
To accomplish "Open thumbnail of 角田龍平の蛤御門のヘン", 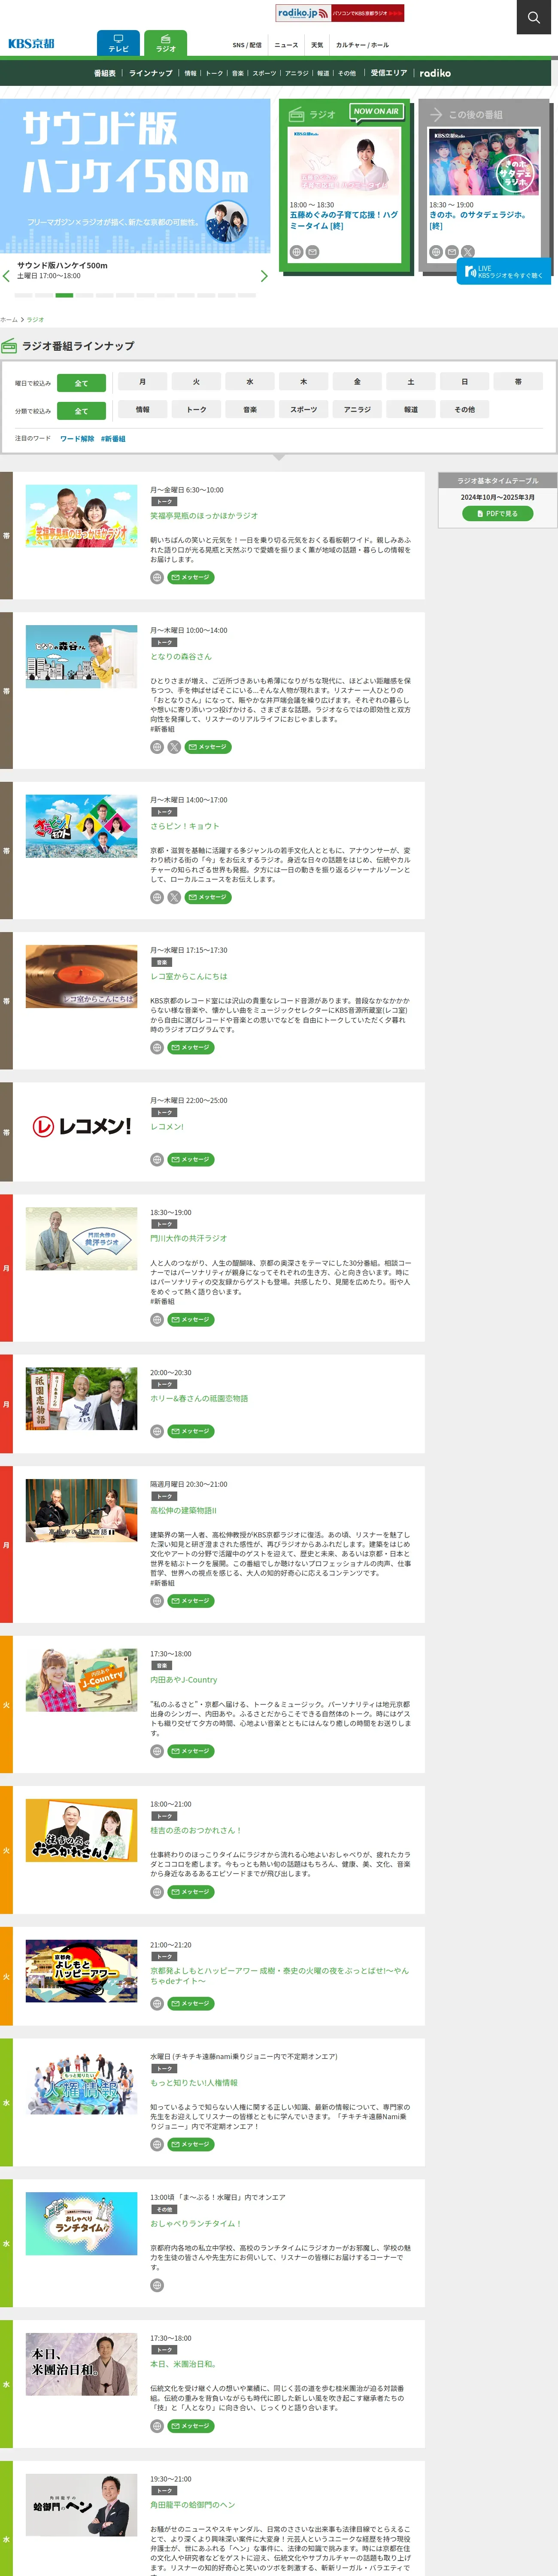I will click(x=81, y=2506).
